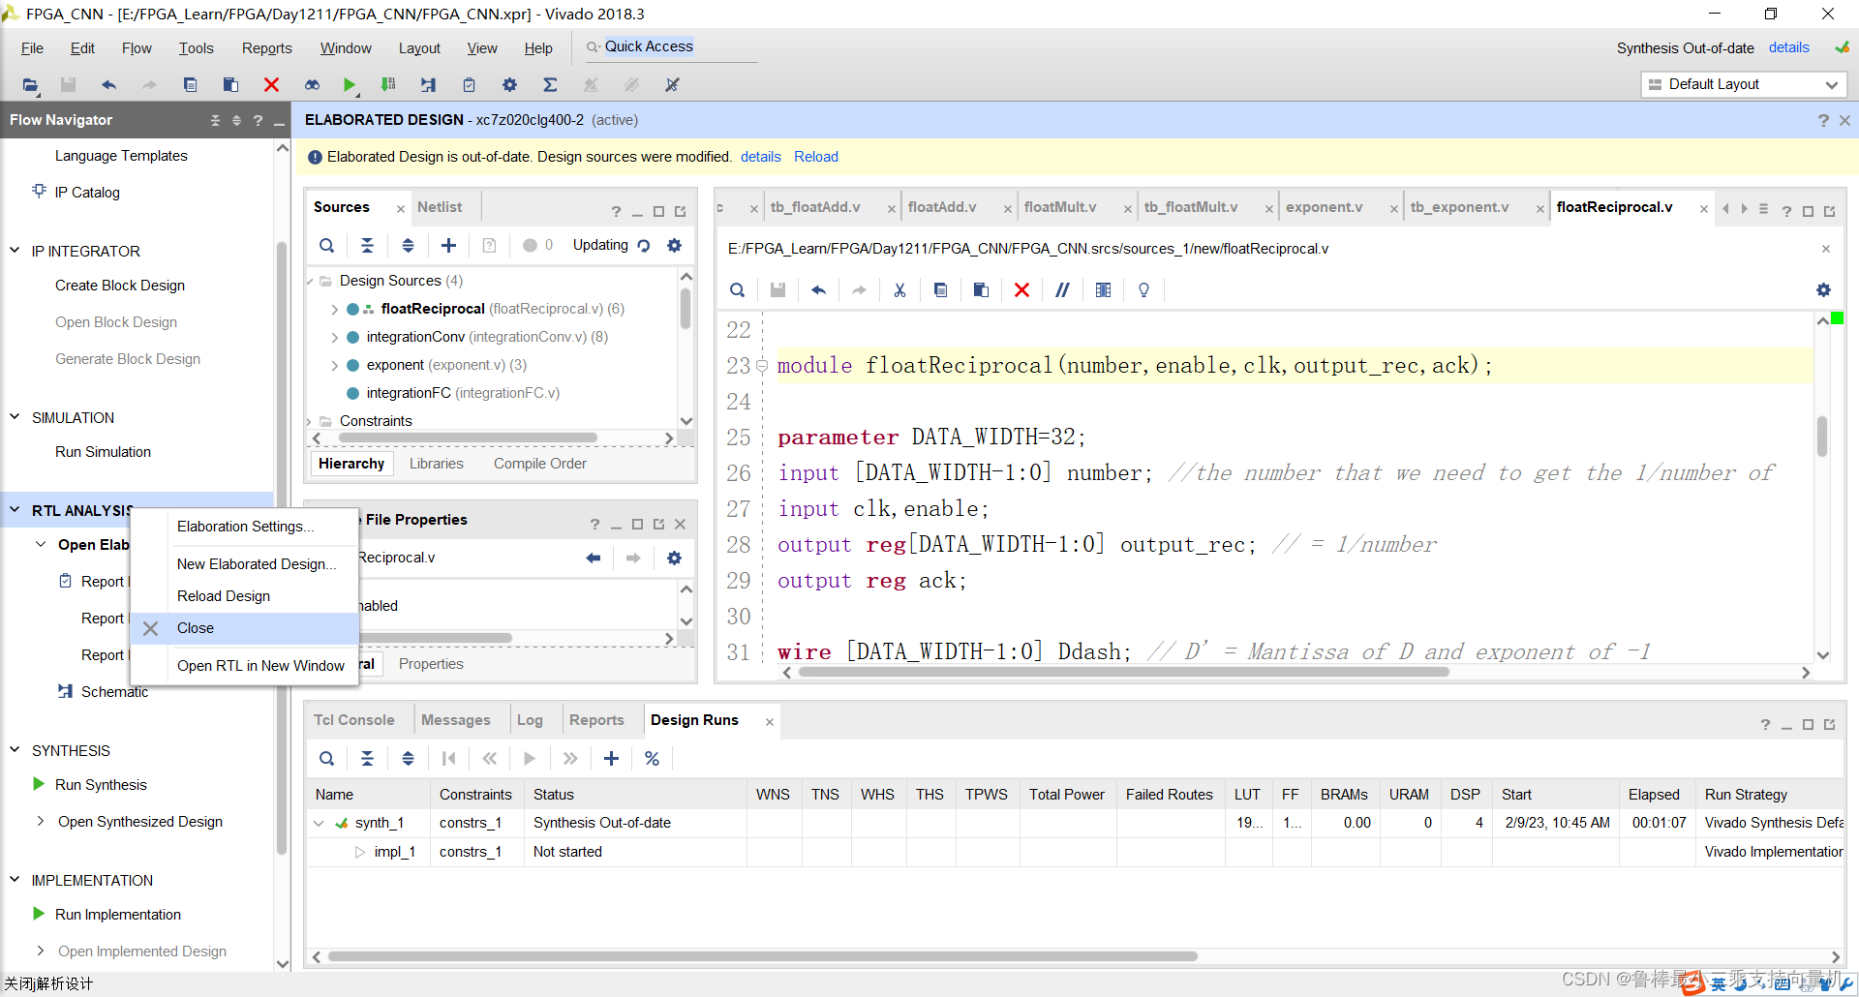The height and width of the screenshot is (997, 1859).
Task: Open Source File Properties settings gear
Action: coord(674,559)
